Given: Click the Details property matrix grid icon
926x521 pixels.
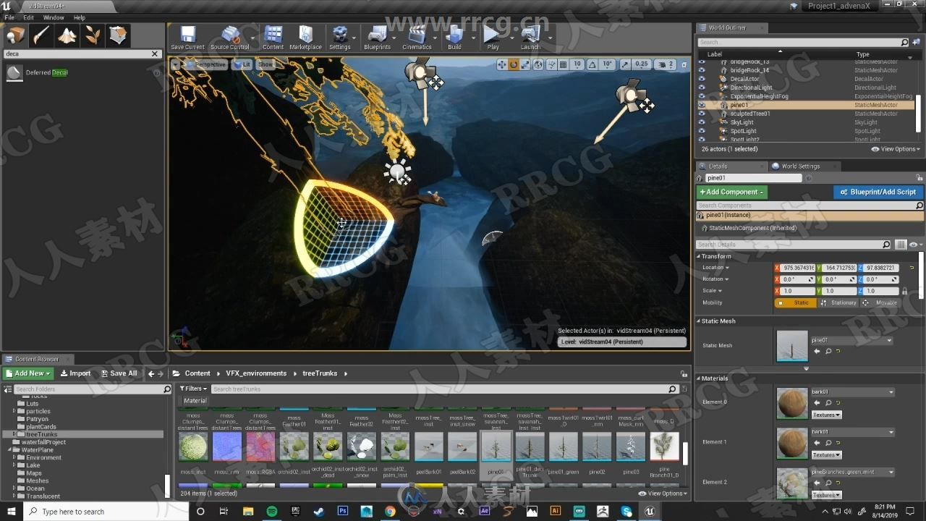Looking at the screenshot, I should [x=901, y=245].
